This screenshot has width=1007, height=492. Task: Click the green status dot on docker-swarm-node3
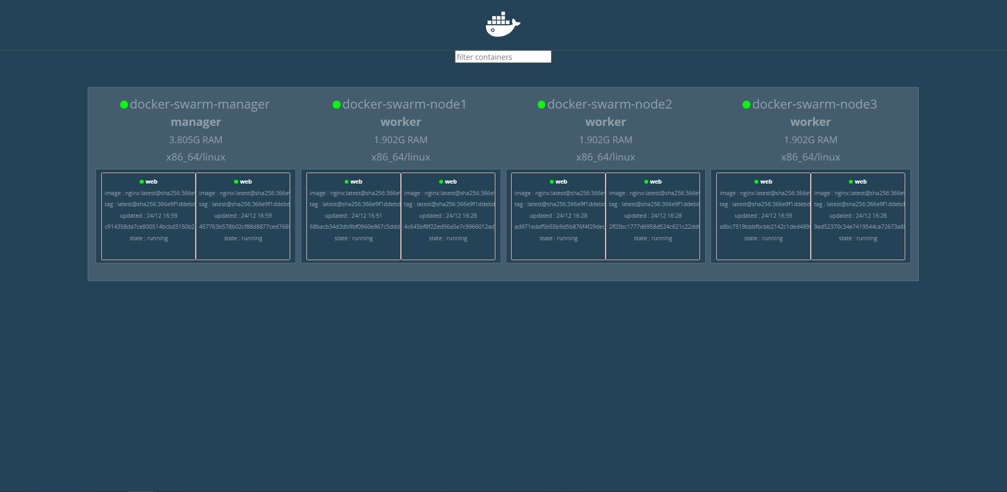point(746,104)
